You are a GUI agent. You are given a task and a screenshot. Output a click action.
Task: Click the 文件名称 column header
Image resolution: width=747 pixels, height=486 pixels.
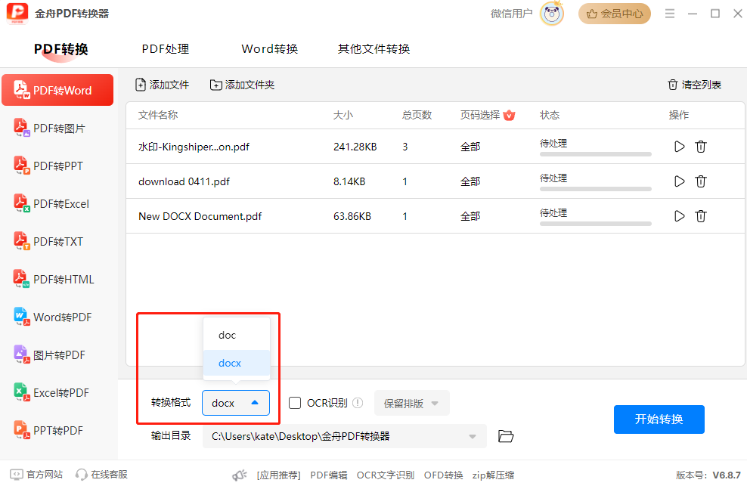point(158,115)
